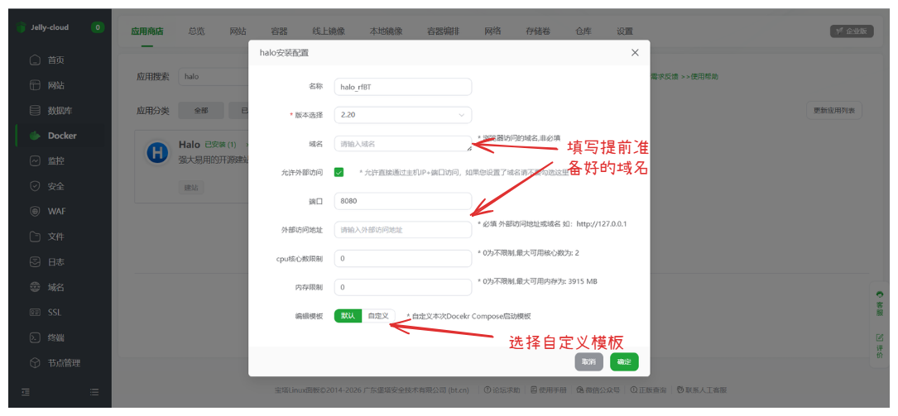The height and width of the screenshot is (416, 898).
Task: Switch to the container tab
Action: (279, 31)
